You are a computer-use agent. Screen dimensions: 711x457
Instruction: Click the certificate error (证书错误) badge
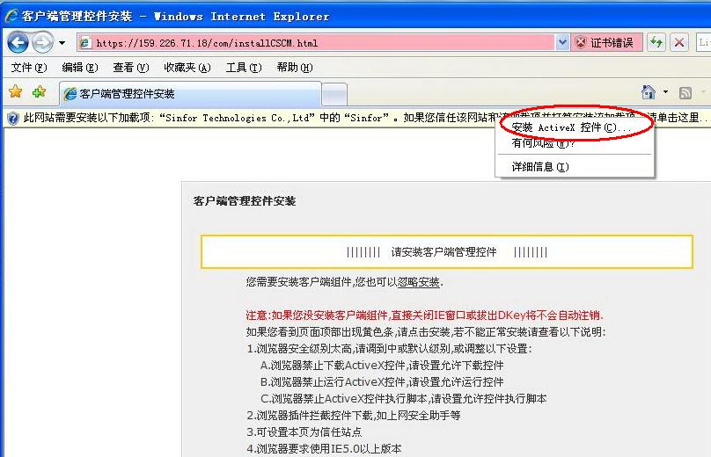pyautogui.click(x=605, y=42)
